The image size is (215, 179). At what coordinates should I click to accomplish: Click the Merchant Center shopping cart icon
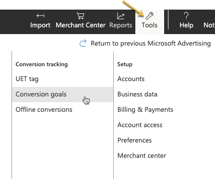pyautogui.click(x=81, y=16)
